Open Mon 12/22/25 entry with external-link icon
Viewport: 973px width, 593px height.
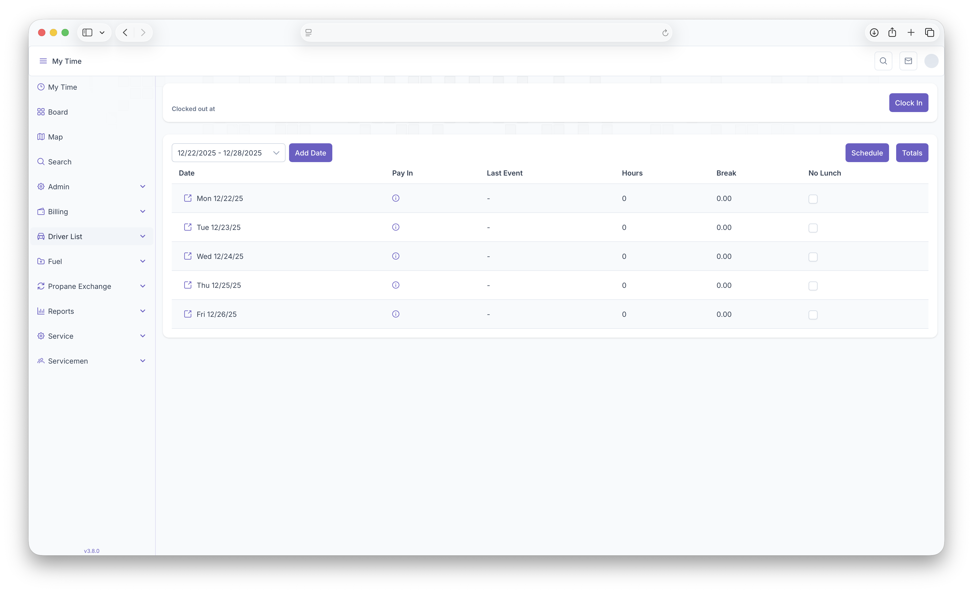pos(188,198)
